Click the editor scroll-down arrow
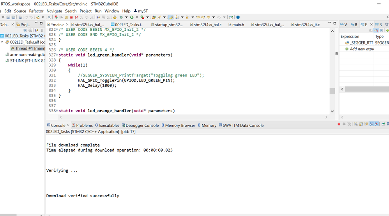The width and height of the screenshot is (389, 216). pyautogui.click(x=332, y=112)
